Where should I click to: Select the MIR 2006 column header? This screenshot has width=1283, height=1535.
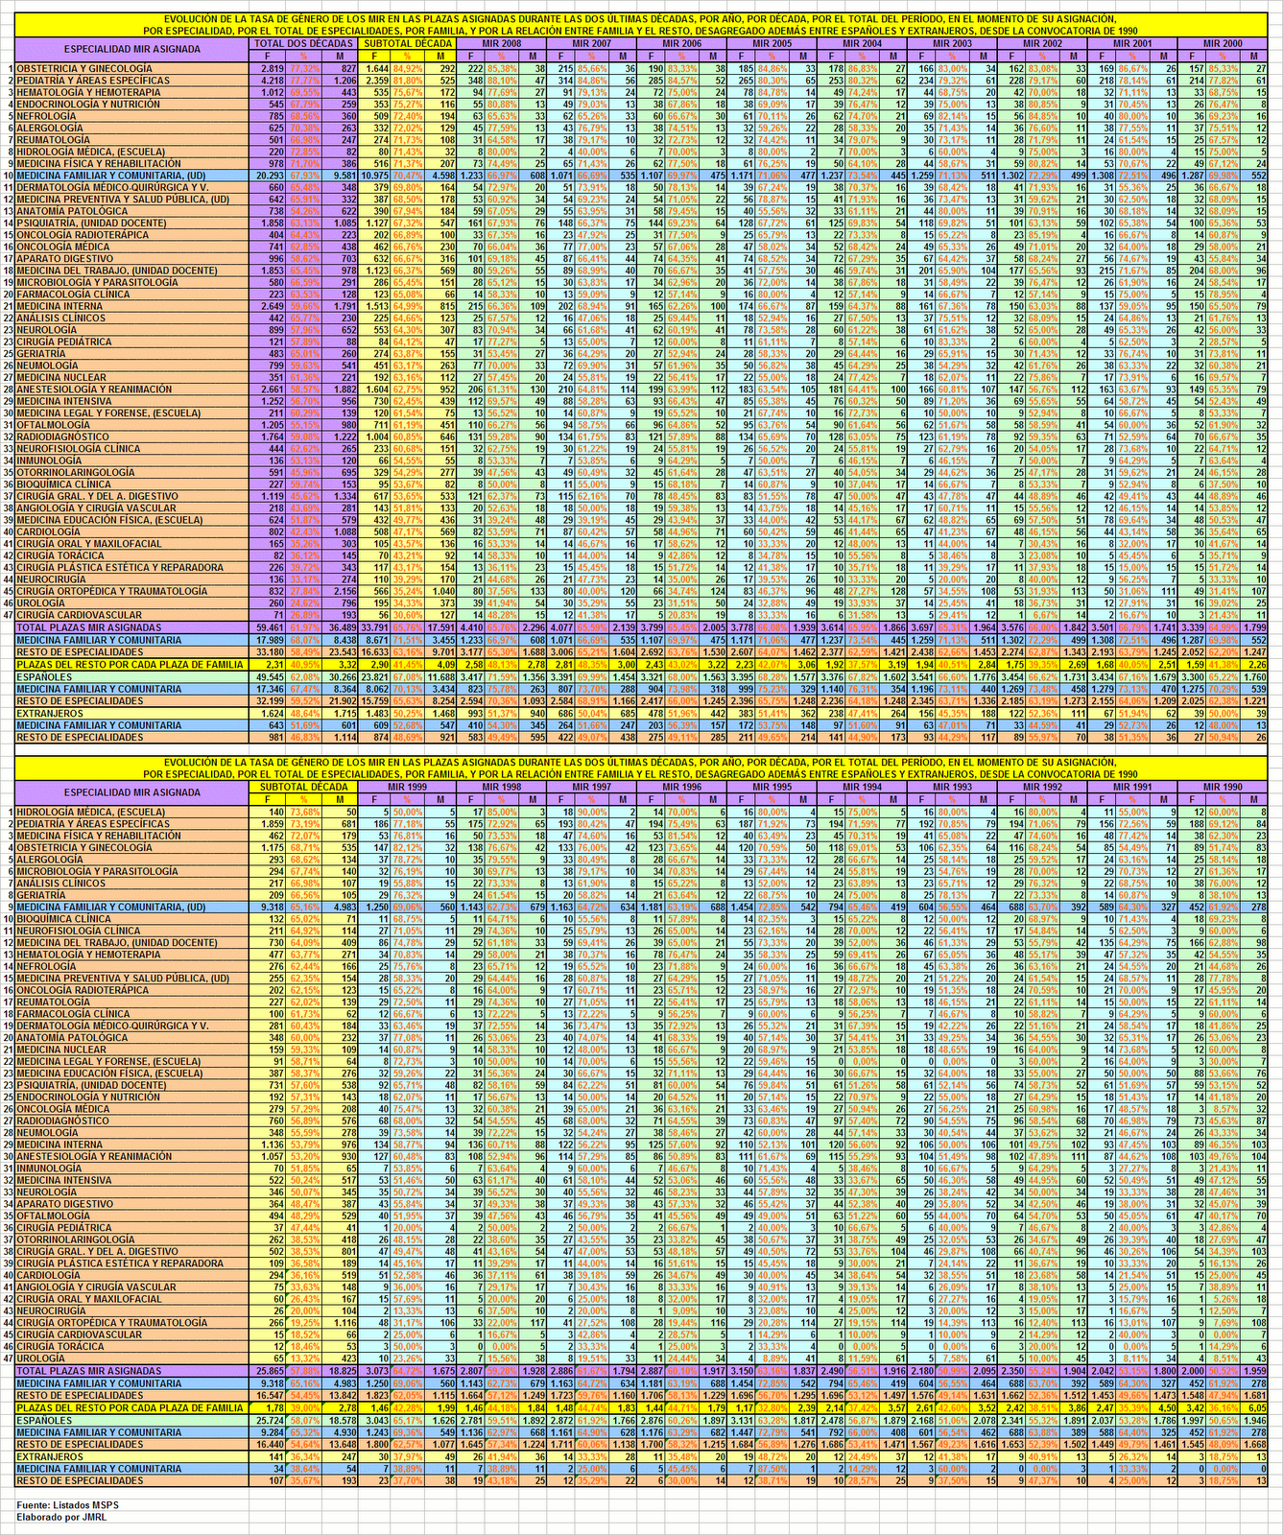[683, 43]
